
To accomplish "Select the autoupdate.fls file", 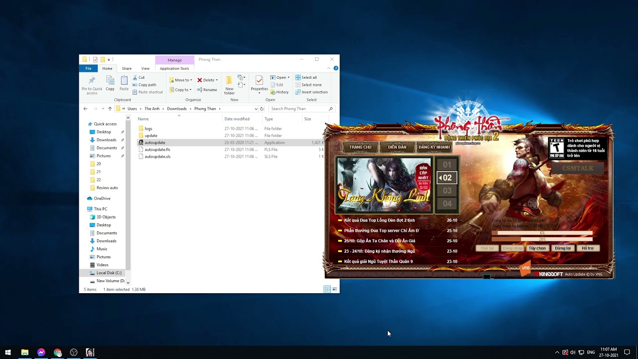I will point(158,150).
